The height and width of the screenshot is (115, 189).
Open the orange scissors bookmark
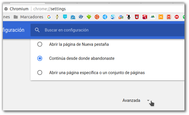[161, 17]
